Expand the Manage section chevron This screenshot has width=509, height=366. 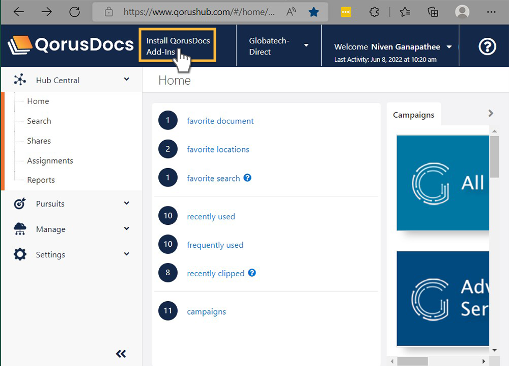(127, 228)
